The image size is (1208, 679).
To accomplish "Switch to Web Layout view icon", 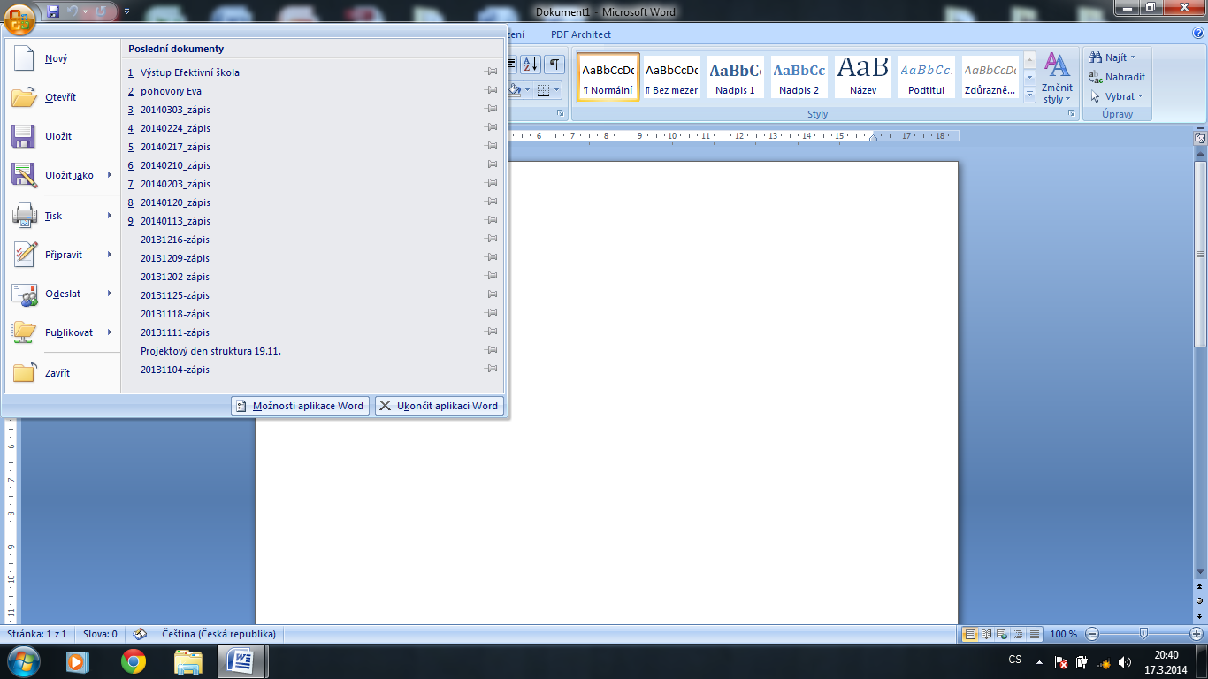I will click(x=1002, y=634).
